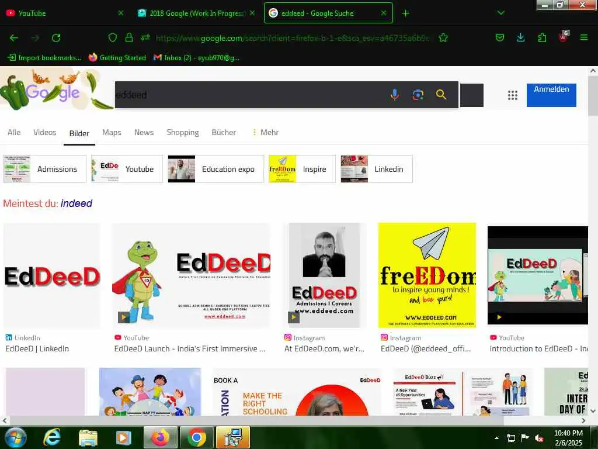This screenshot has height=449, width=598.
Task: Open a new tab with the plus icon
Action: tap(405, 13)
